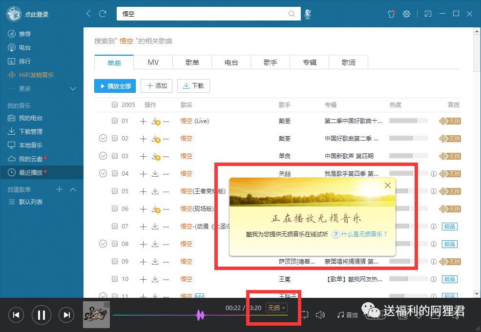Screen dimensions: 481x332
Task: Toggle the volume speaker icon
Action: (x=320, y=315)
